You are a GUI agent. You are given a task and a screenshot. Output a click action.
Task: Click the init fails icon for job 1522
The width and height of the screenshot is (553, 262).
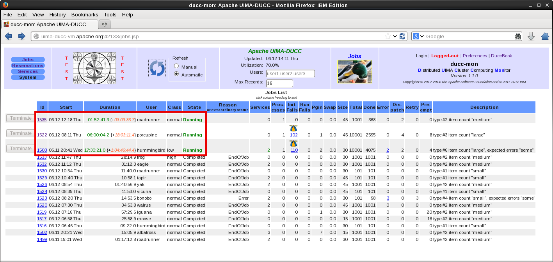click(293, 128)
